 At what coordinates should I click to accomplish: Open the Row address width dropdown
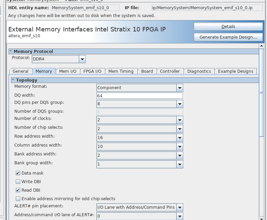[x=140, y=138]
